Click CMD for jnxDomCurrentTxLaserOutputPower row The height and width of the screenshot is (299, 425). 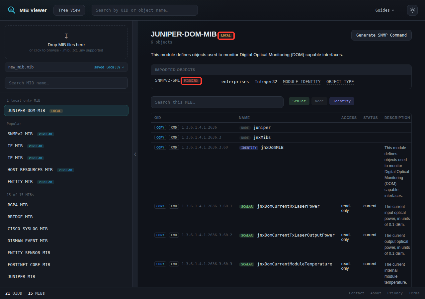pyautogui.click(x=174, y=235)
